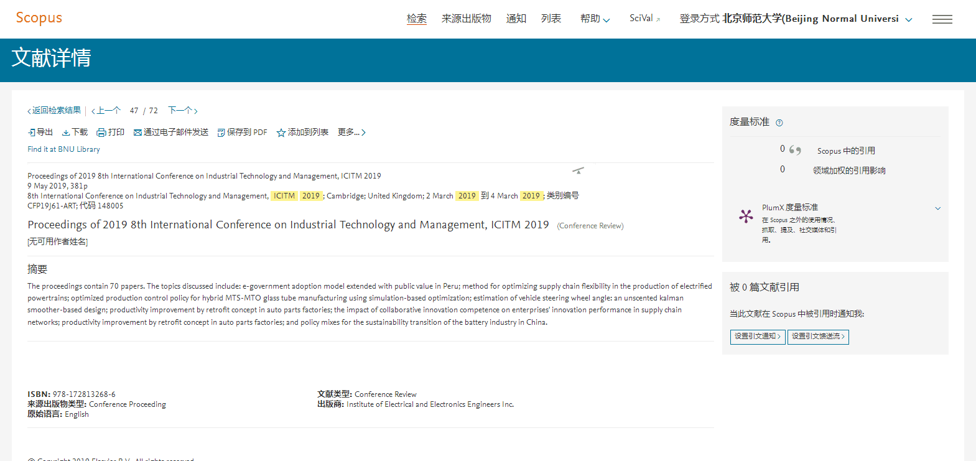
Task: Click the 添加到列表 star icon
Action: 281,133
